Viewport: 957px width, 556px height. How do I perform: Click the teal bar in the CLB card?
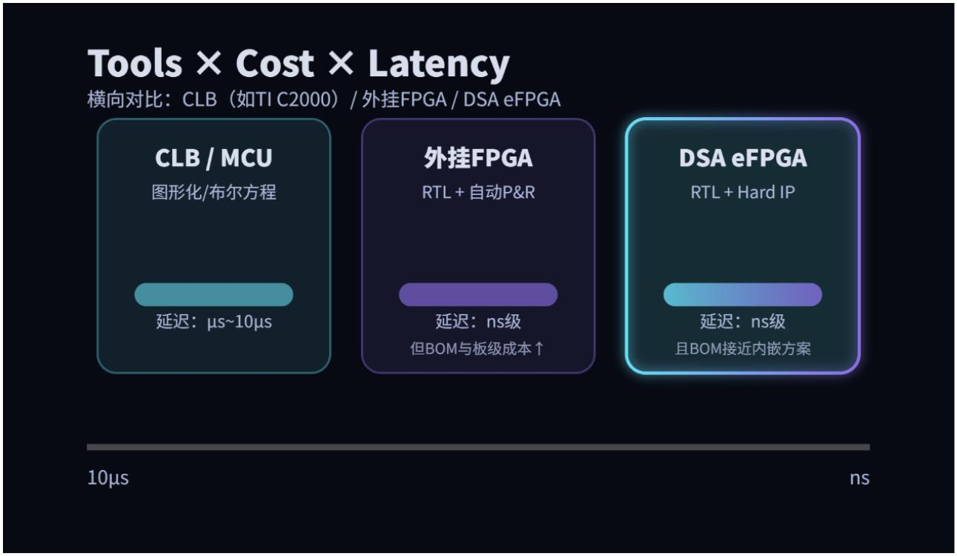coord(213,294)
